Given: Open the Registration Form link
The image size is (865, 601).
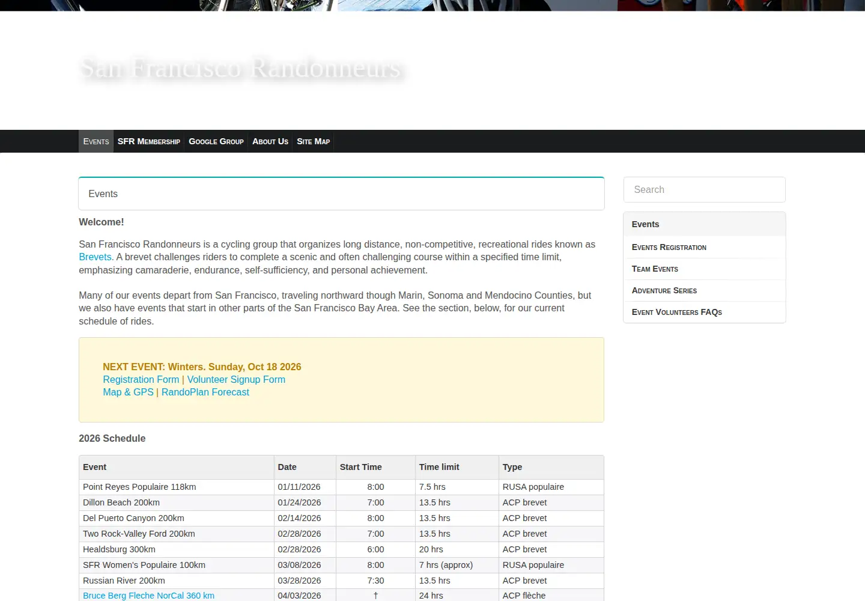Looking at the screenshot, I should click(x=141, y=379).
